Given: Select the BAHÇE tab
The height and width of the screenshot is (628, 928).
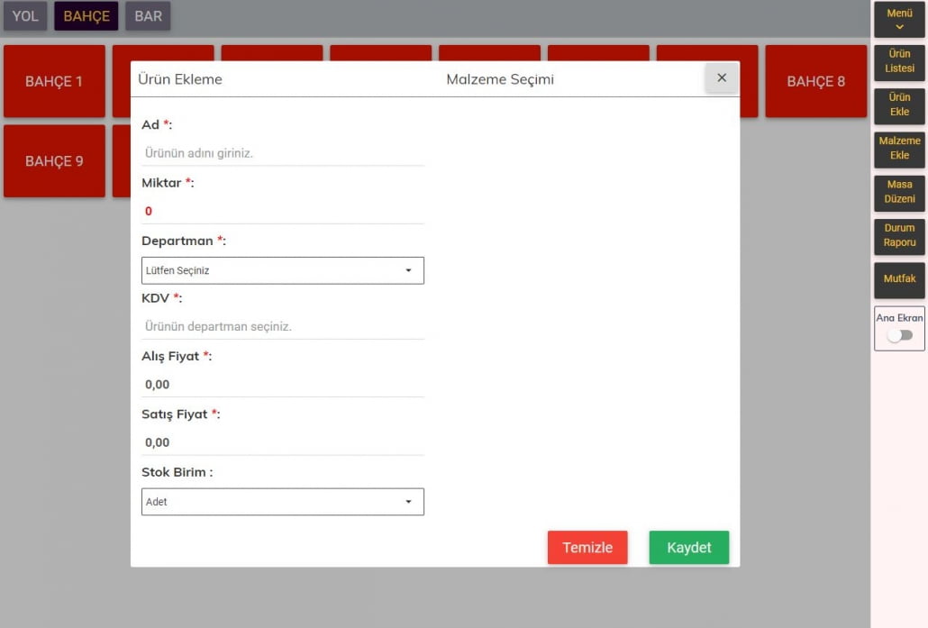Looking at the screenshot, I should (x=86, y=16).
